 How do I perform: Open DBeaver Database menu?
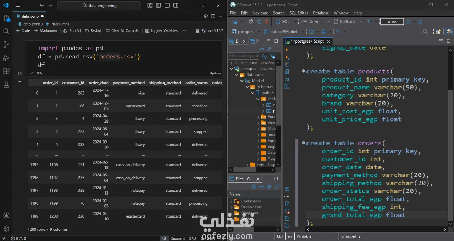[321, 13]
